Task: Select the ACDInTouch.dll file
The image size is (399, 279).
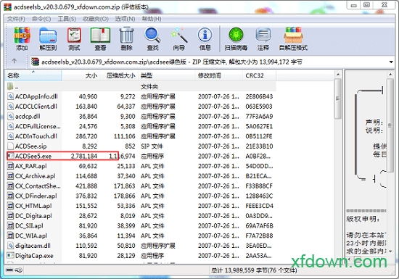Action: (x=36, y=136)
